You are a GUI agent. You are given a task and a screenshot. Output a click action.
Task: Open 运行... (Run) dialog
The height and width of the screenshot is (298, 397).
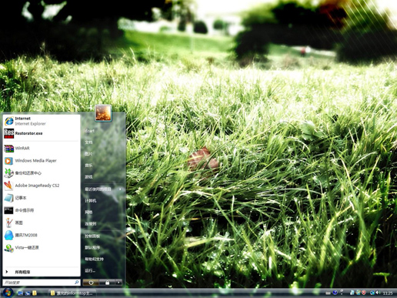pyautogui.click(x=90, y=271)
